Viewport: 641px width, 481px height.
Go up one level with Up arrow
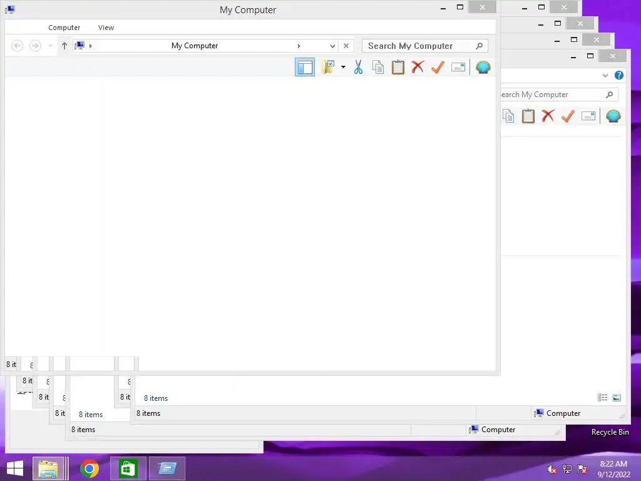pos(64,45)
